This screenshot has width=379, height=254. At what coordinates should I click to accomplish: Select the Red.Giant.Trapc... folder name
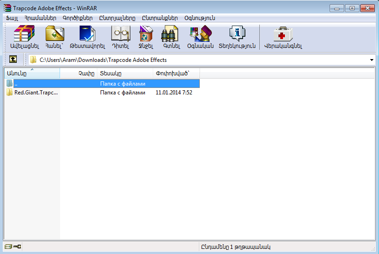coord(36,93)
